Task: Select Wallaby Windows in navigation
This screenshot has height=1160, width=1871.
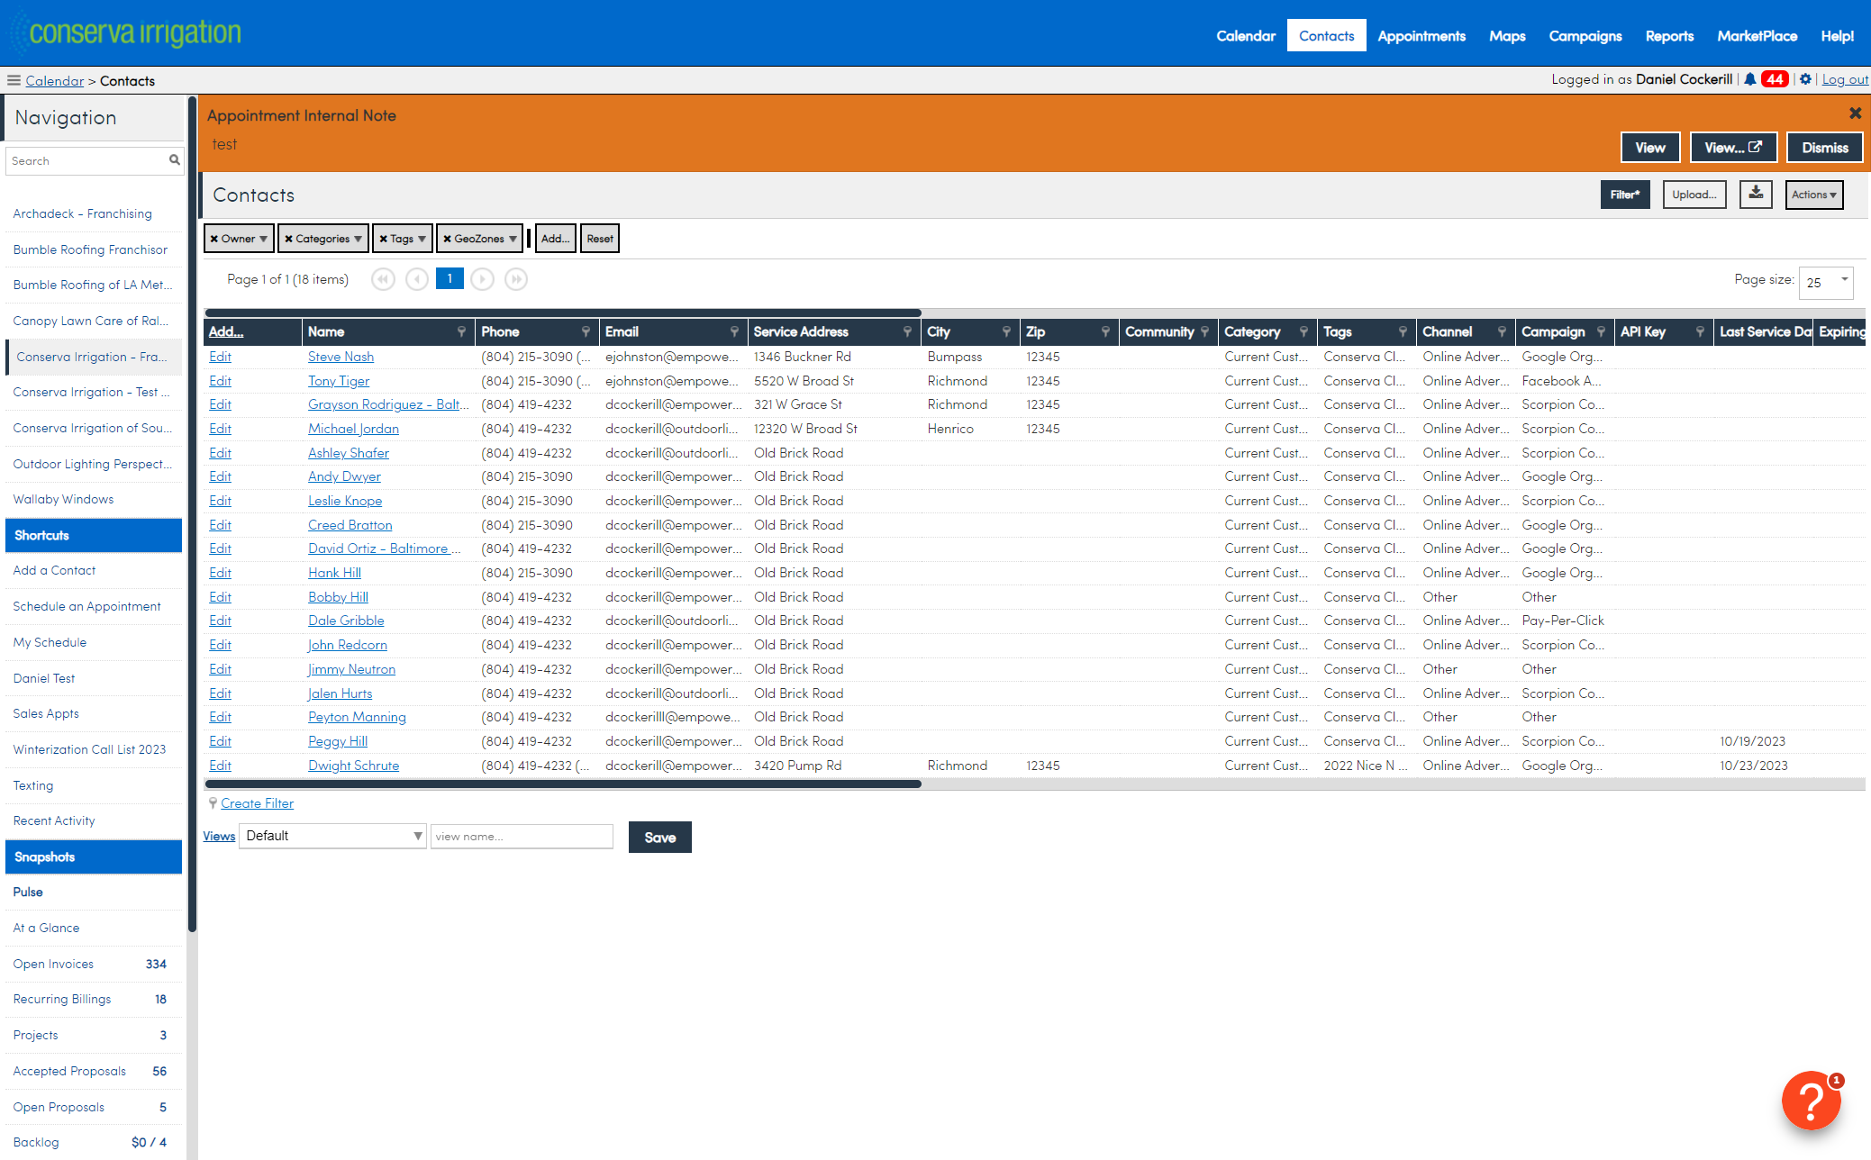Action: click(93, 499)
